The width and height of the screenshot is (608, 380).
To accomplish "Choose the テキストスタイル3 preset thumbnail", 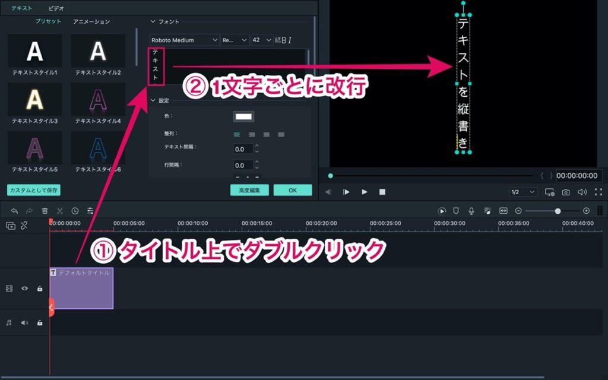I will [34, 100].
